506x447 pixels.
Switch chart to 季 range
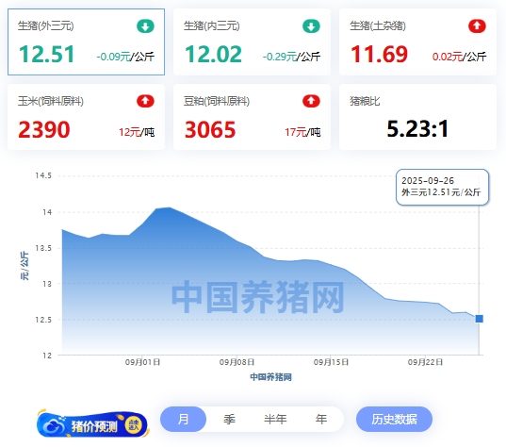coord(229,420)
